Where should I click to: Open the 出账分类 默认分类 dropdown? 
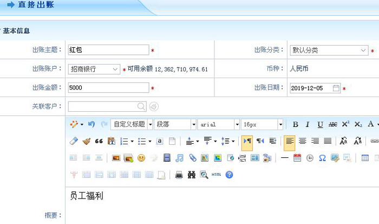[x=328, y=50]
